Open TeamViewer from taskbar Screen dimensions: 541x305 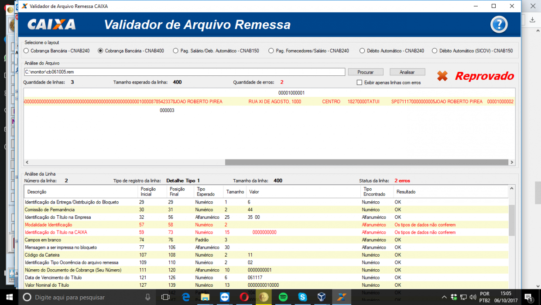click(x=225, y=297)
